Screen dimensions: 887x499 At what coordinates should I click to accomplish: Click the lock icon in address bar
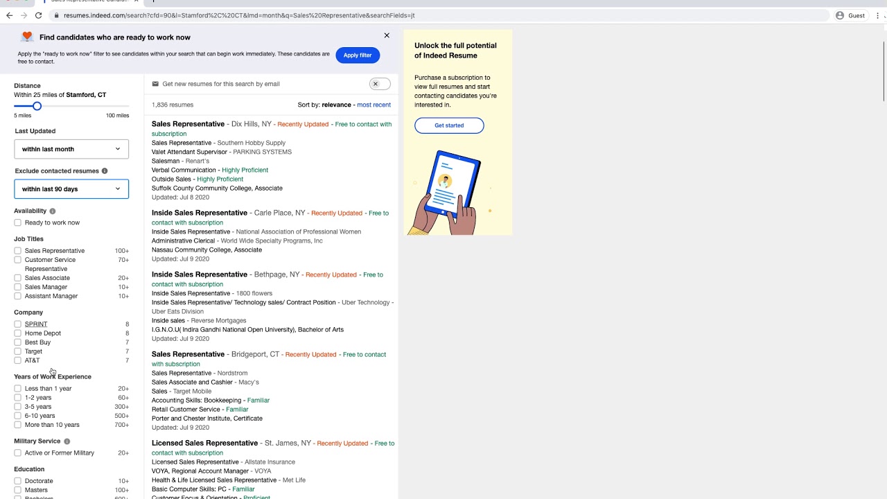pos(57,15)
